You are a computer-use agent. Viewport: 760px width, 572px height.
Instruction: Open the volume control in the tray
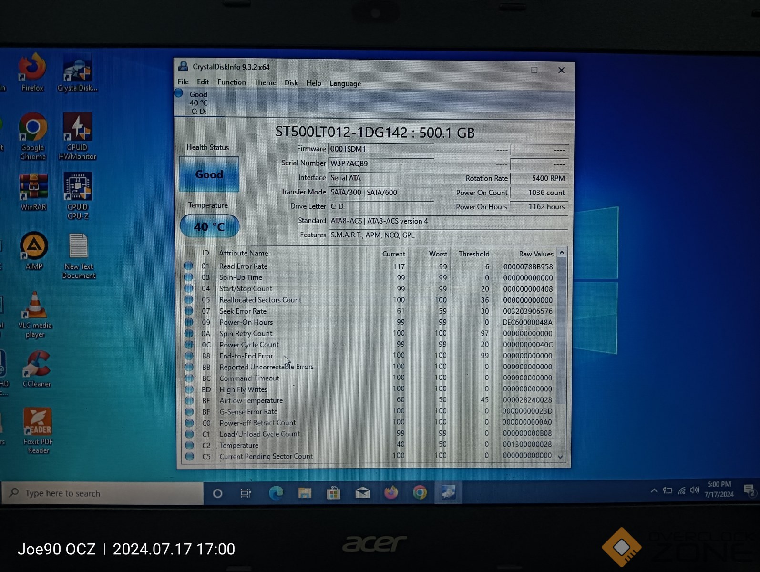coord(695,490)
